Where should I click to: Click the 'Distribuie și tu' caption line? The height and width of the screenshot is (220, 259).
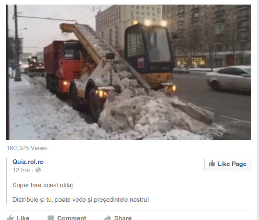tap(81, 200)
